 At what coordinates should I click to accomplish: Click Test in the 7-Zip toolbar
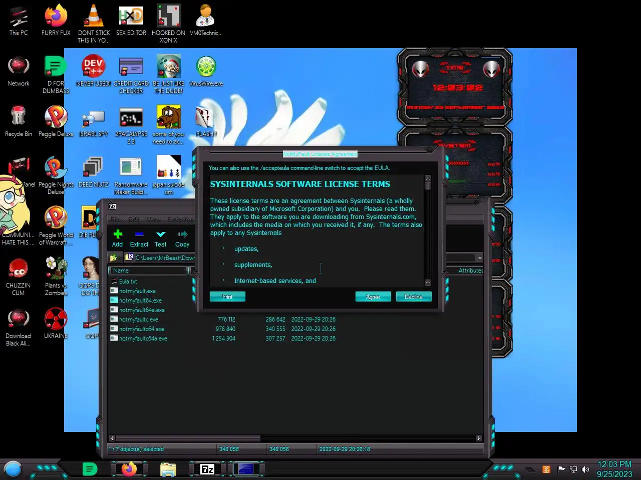click(161, 238)
